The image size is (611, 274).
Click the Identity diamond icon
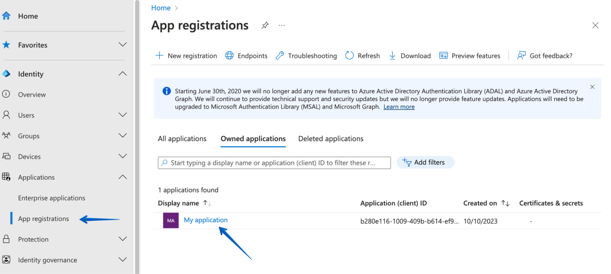(x=6, y=74)
